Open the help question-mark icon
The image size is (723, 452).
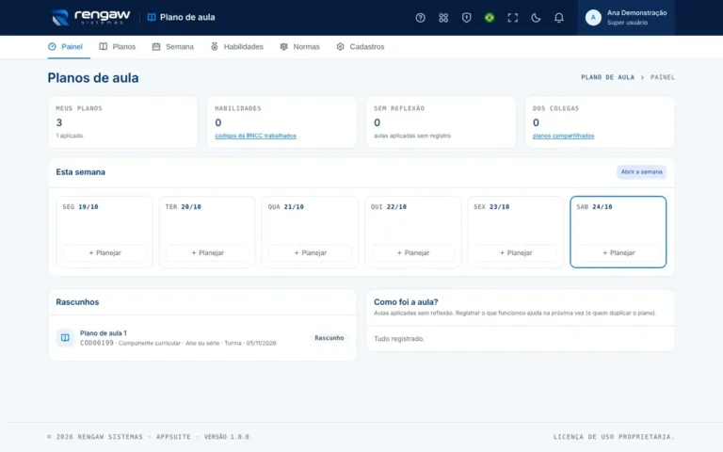tap(420, 18)
